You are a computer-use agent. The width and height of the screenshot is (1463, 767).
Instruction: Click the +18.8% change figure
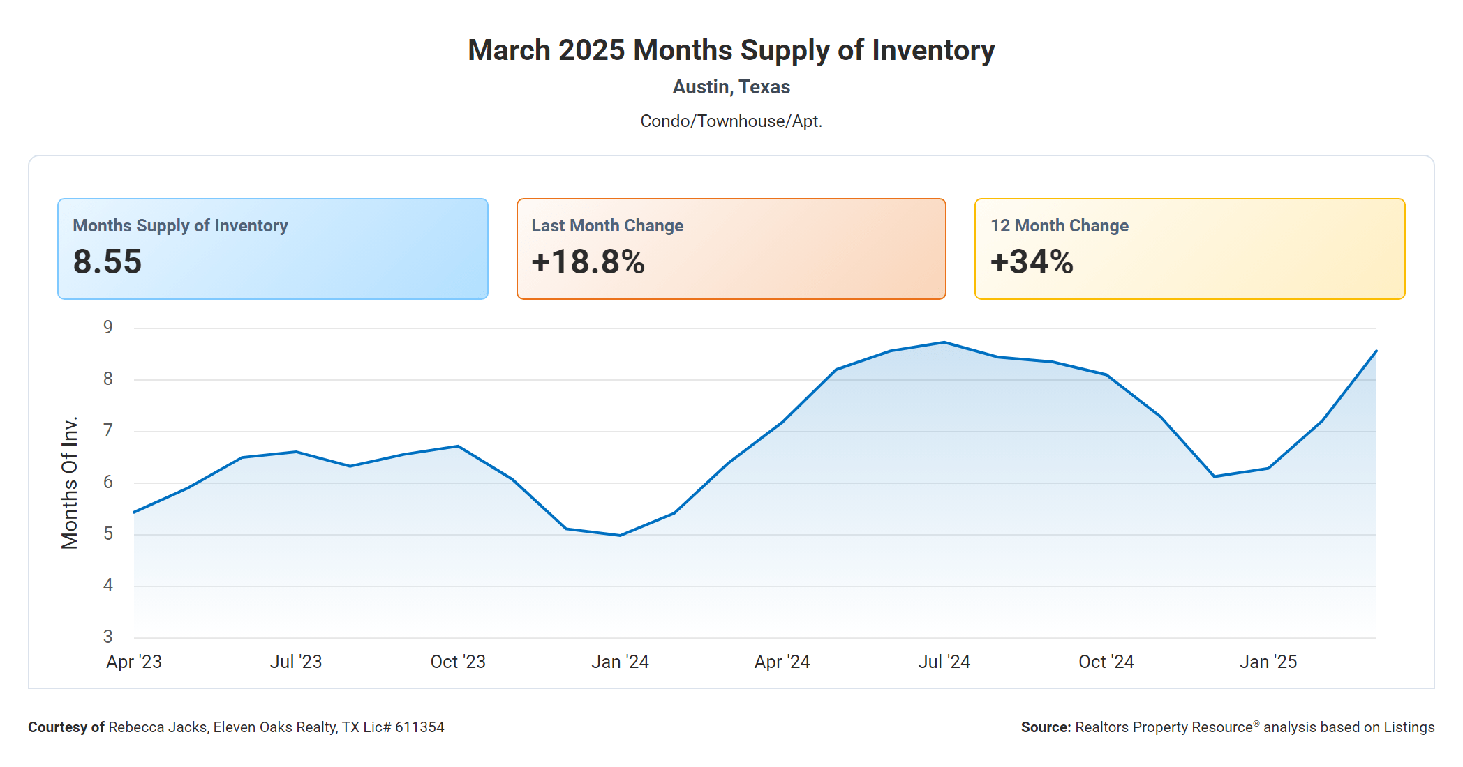pos(588,262)
